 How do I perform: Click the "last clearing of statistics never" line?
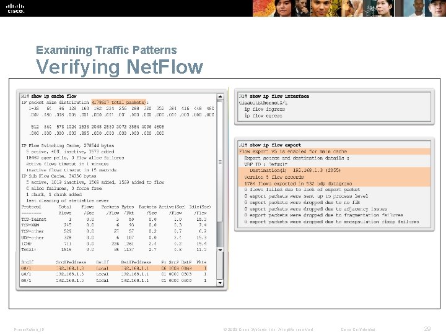tap(68, 200)
